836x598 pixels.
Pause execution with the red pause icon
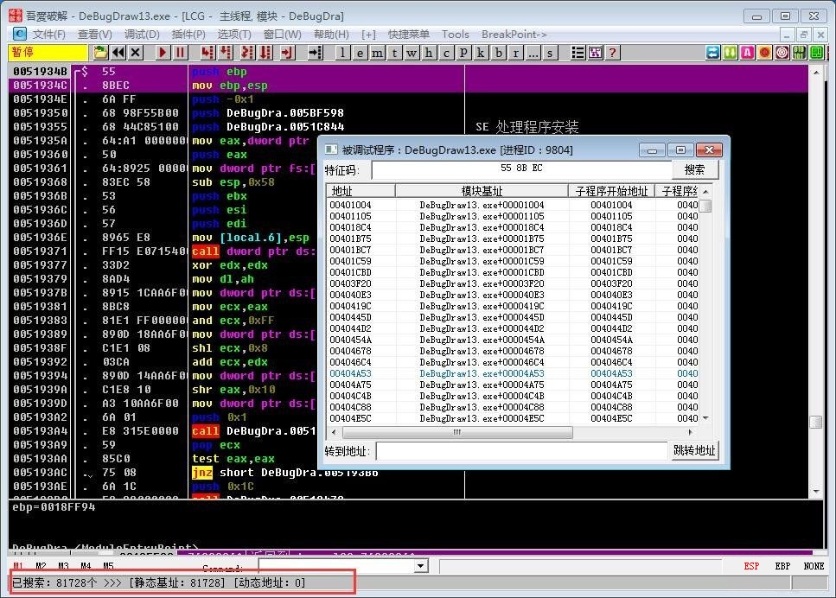tap(180, 52)
